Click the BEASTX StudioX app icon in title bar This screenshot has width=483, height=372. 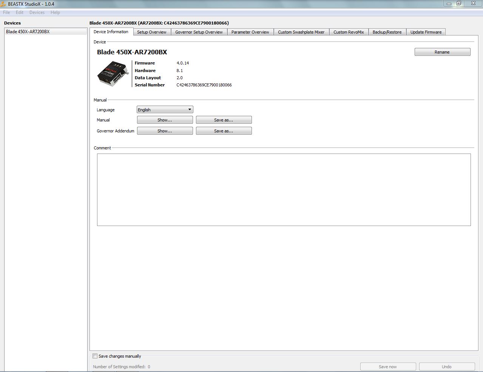[x=3, y=4]
